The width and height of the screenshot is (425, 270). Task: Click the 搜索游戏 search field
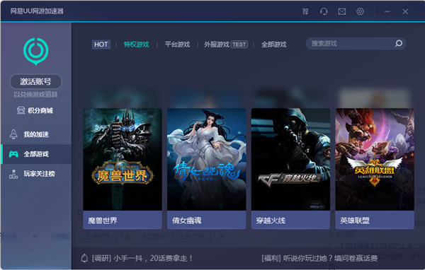point(356,44)
